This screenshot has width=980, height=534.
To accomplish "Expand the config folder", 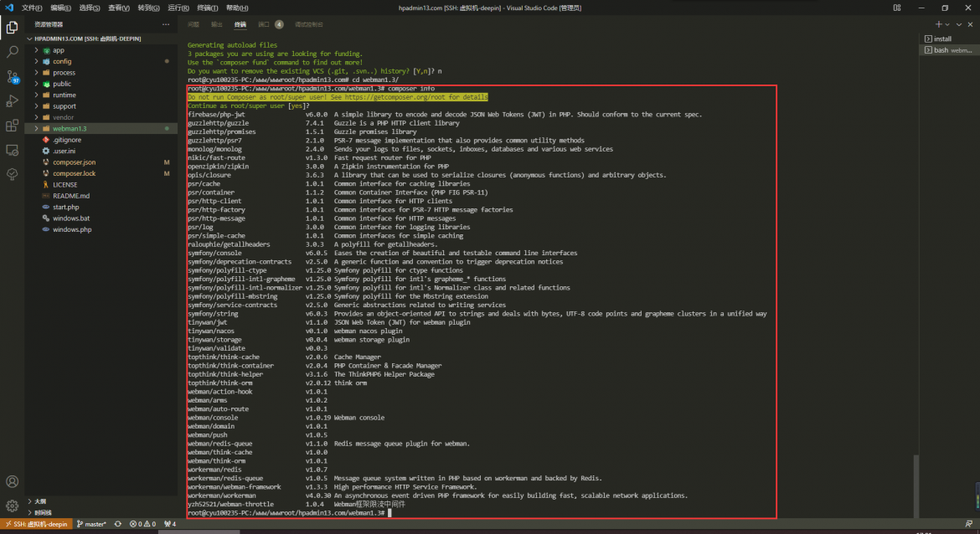I will (x=101, y=61).
